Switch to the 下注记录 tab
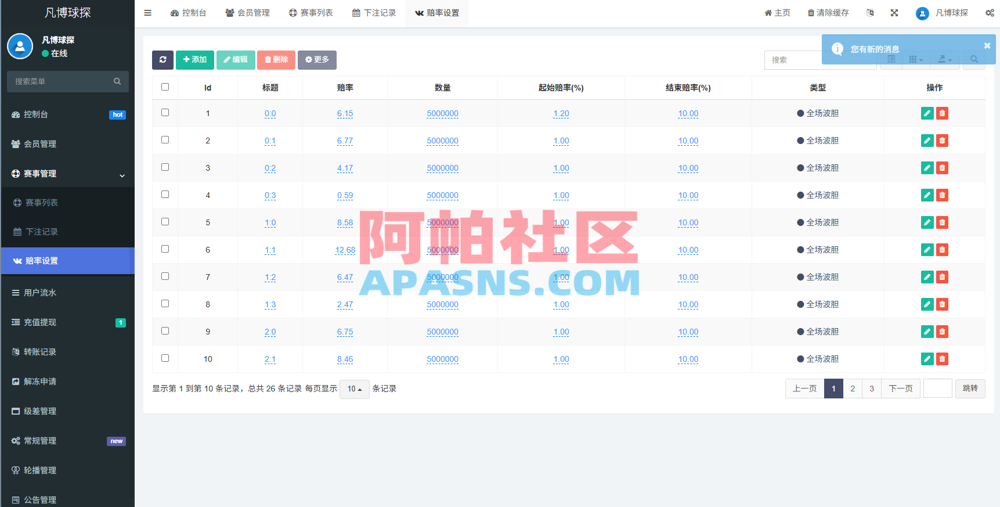The height and width of the screenshot is (507, 1000). [374, 13]
